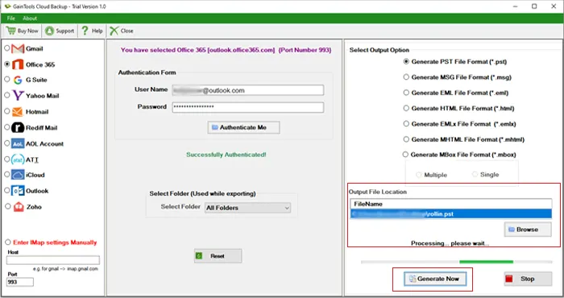Click the icon on Authenticate Me button
This screenshot has height=298, width=564.
point(215,127)
